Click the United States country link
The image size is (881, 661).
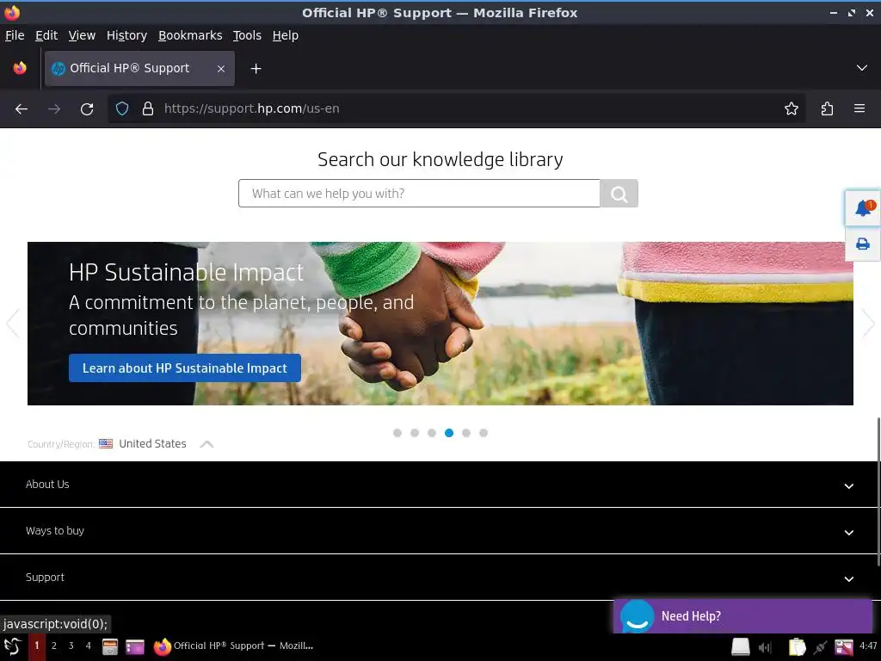click(152, 443)
